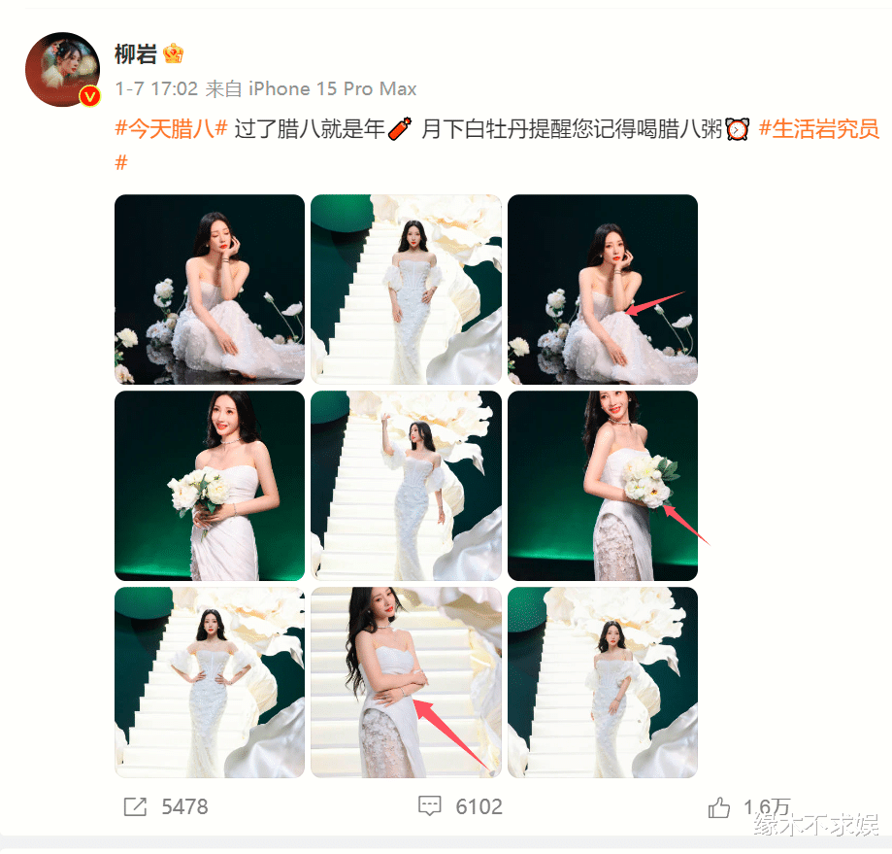Open comments via speech bubble icon
The width and height of the screenshot is (892, 854).
pyautogui.click(x=430, y=806)
